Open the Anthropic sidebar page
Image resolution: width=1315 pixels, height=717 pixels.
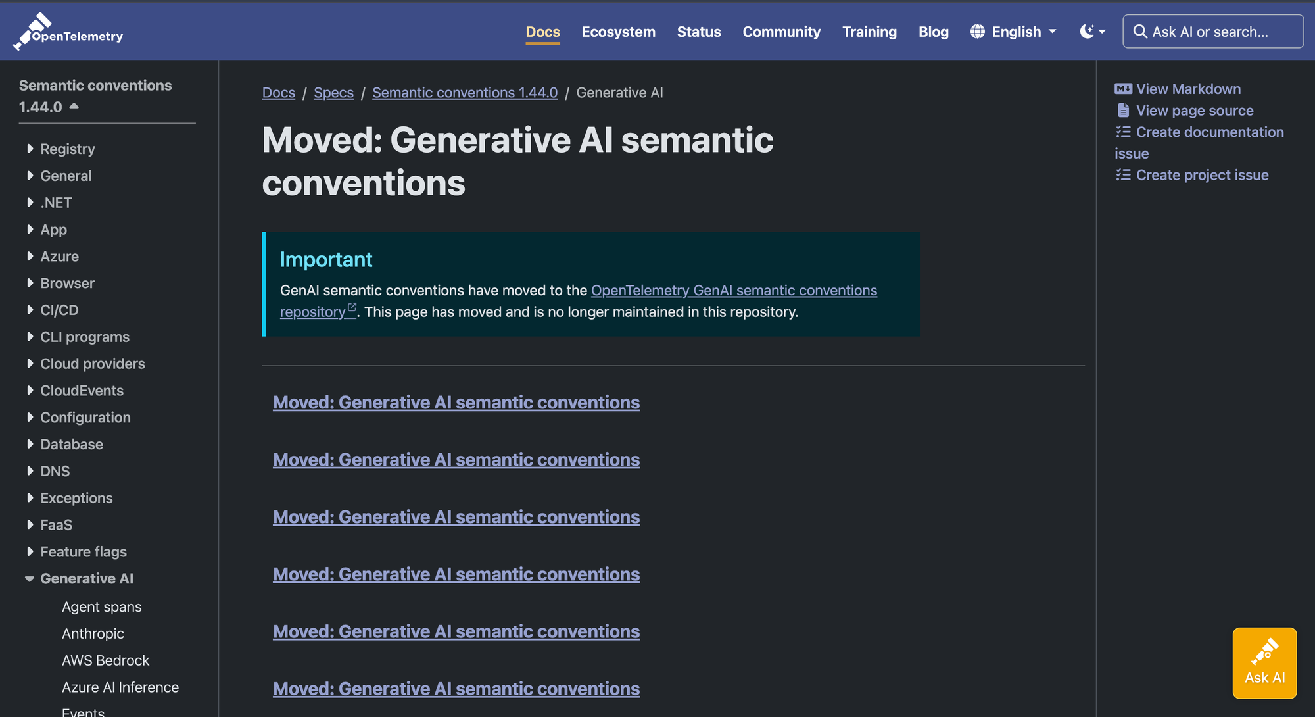coord(93,634)
